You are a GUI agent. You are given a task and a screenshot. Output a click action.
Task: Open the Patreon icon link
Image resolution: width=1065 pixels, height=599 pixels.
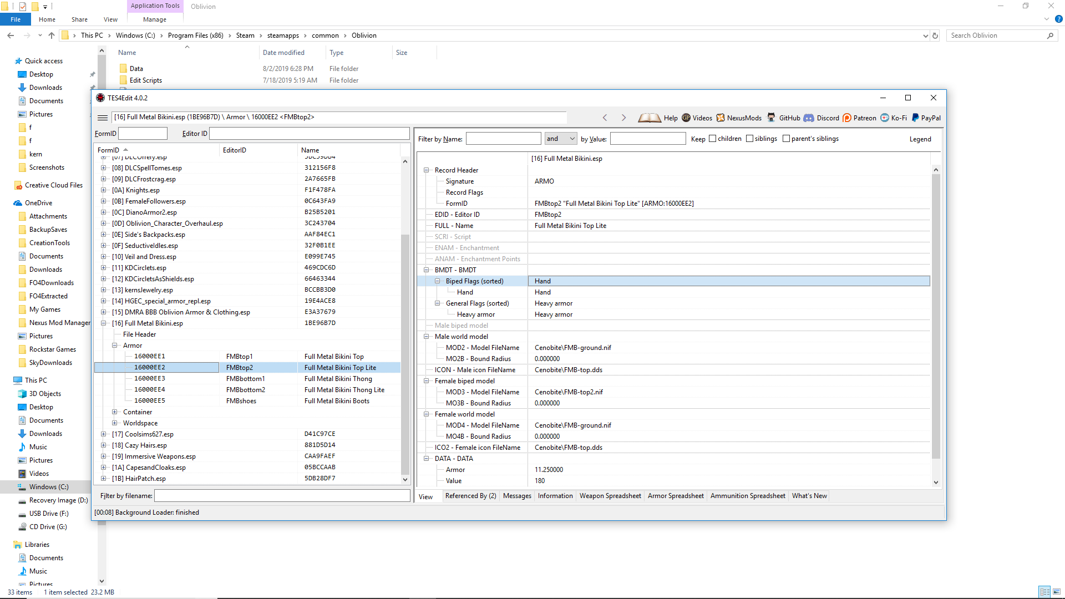pos(847,118)
